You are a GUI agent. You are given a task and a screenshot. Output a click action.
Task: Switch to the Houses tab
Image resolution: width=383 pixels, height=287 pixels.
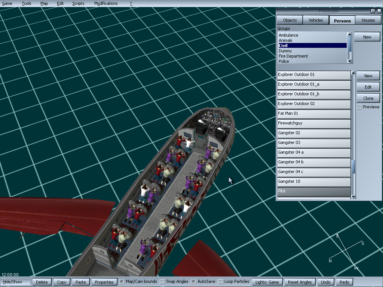tap(368, 20)
